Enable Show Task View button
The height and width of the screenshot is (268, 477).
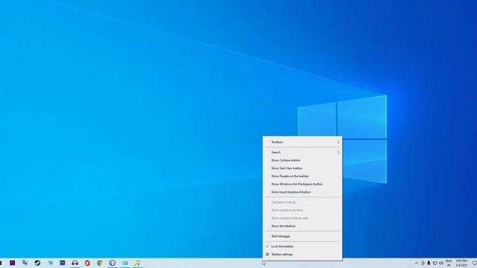(x=303, y=168)
